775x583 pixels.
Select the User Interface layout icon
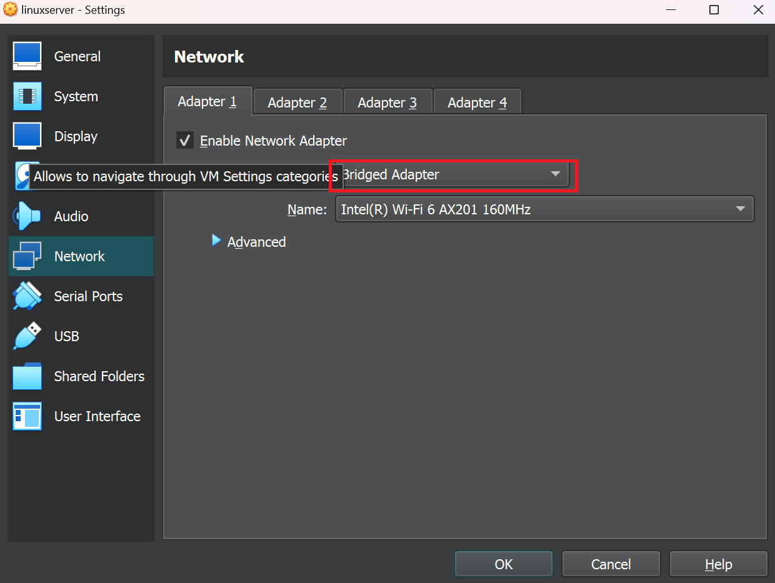pyautogui.click(x=27, y=416)
